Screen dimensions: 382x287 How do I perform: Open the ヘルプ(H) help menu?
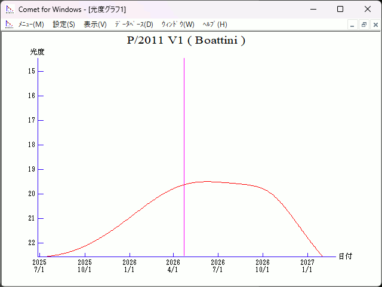tap(215, 25)
